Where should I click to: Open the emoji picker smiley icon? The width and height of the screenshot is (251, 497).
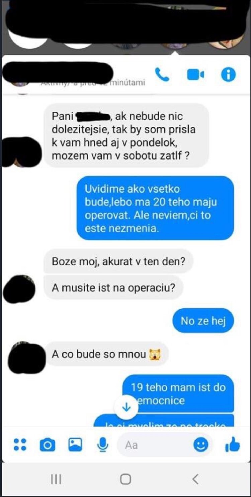tap(201, 445)
